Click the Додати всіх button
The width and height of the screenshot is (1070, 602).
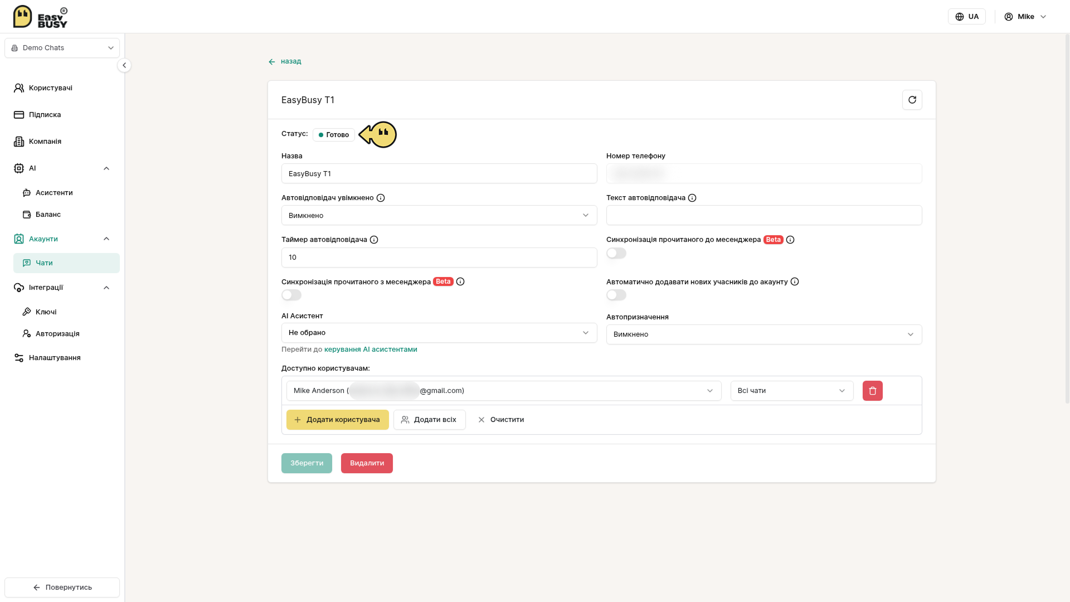point(429,420)
